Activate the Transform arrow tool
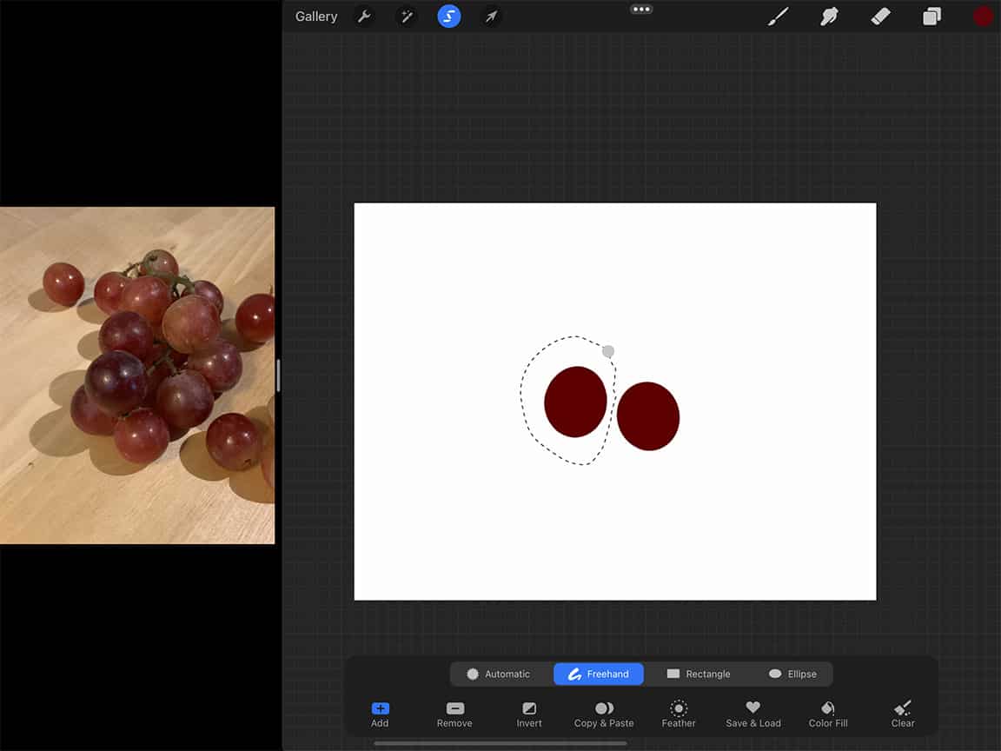The image size is (1001, 751). point(491,16)
